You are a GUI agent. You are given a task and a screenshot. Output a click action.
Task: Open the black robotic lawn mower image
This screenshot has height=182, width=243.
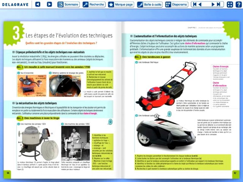pyautogui.click(x=166, y=134)
